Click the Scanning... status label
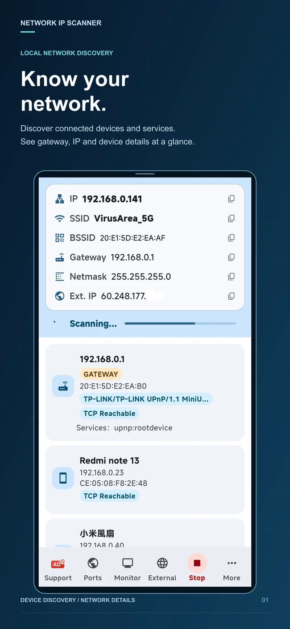290x629 pixels. click(93, 324)
